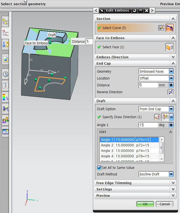Screen dimensions: 180x213
Task: Open the Part Navigator sidebar tab
Action: (x=5, y=33)
